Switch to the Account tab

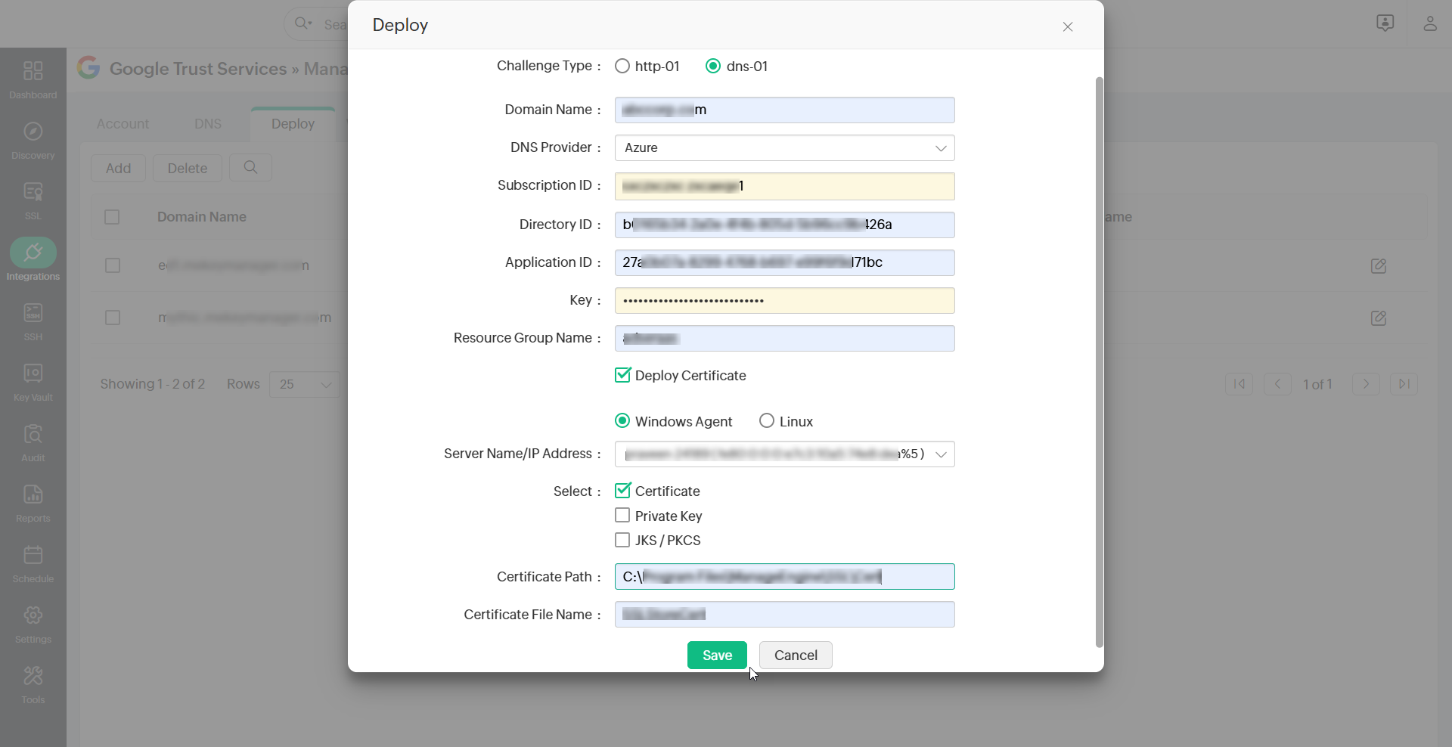click(123, 124)
